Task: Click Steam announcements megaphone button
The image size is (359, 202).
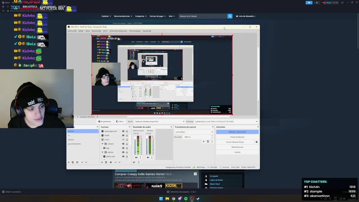Action: (309, 3)
